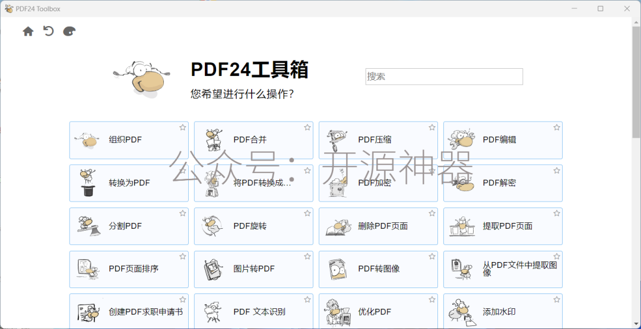This screenshot has height=329, width=641.
Task: Click the PDF转图像 picture icon
Action: click(338, 269)
